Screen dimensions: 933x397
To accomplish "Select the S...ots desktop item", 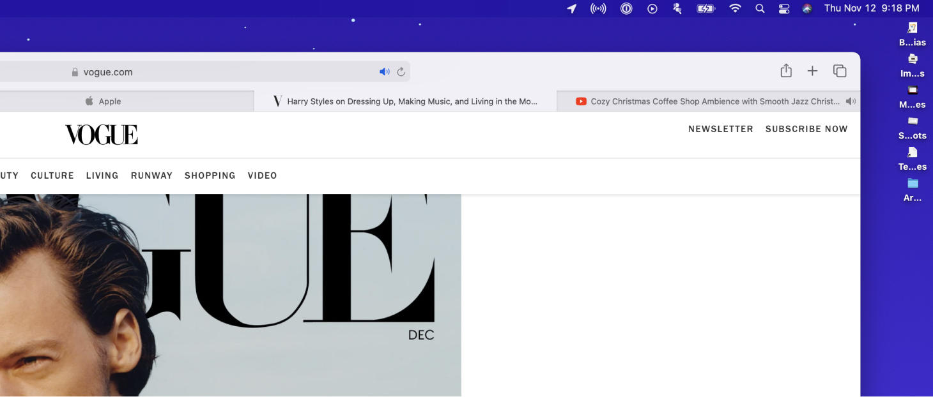I will click(x=913, y=127).
